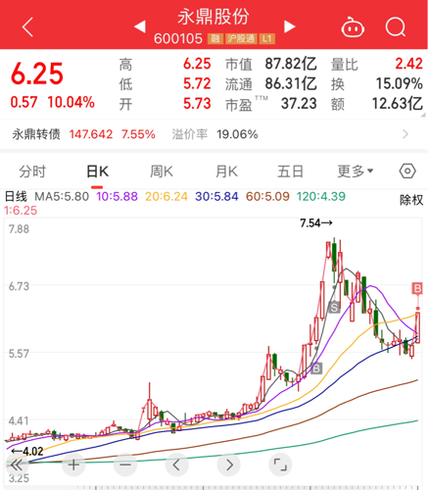Tap the blue 30:5.84 MA label
The image size is (428, 490).
click(x=216, y=197)
